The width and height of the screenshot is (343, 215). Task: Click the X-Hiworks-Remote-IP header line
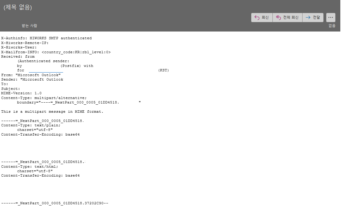pyautogui.click(x=25, y=43)
